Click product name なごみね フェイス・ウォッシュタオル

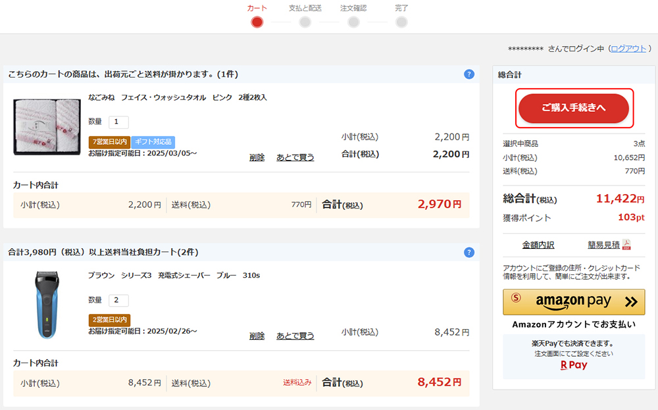point(178,97)
